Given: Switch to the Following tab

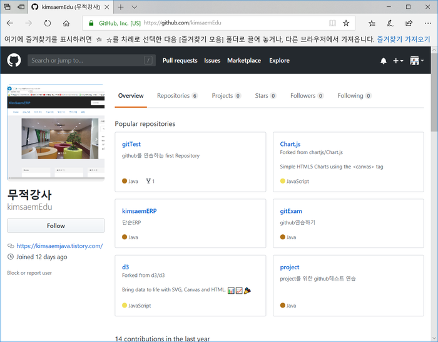Looking at the screenshot, I should pos(354,96).
